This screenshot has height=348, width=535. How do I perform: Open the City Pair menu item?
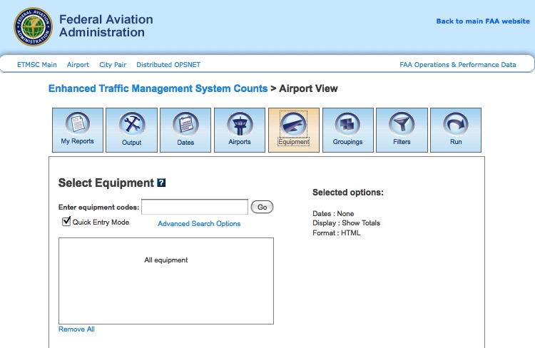pos(113,64)
